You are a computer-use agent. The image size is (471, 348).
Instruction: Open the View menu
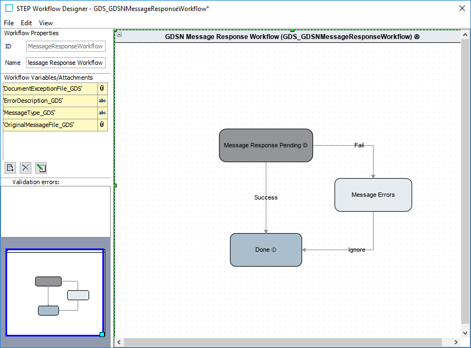pos(46,23)
